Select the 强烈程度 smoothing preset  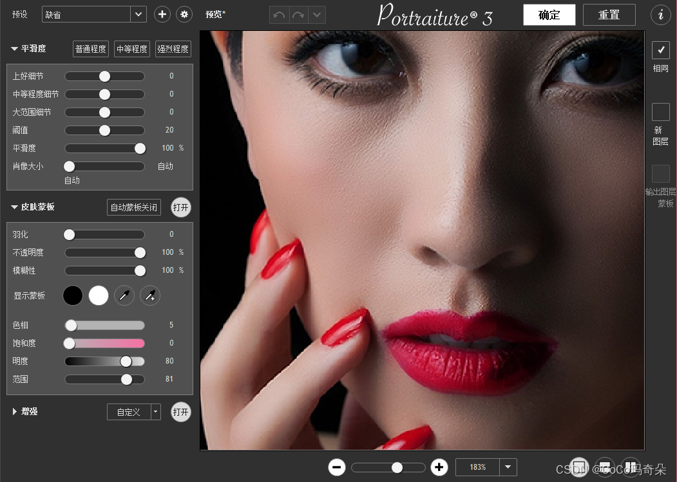point(173,49)
